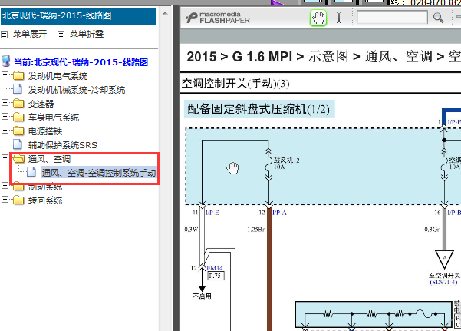Image resolution: width=461 pixels, height=331 pixels.
Task: Click the Macromedia FlashPaper logo
Action: tap(218, 18)
